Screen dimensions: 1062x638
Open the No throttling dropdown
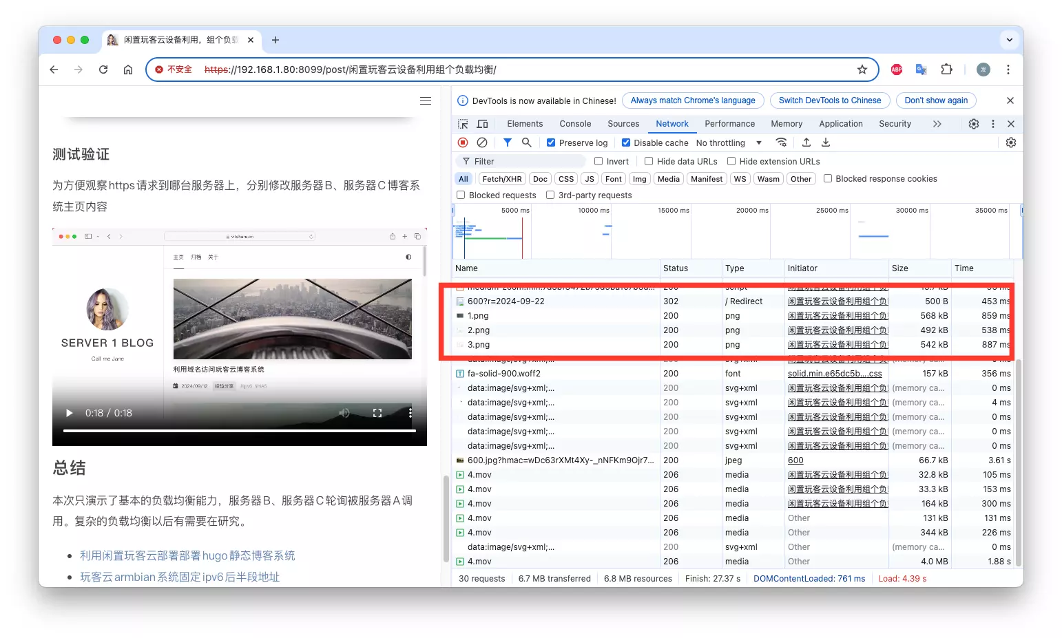point(729,142)
